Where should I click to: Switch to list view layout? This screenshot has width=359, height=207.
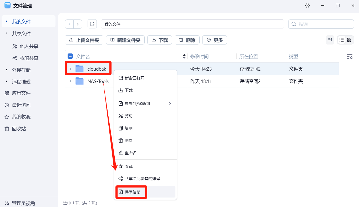tap(342, 40)
